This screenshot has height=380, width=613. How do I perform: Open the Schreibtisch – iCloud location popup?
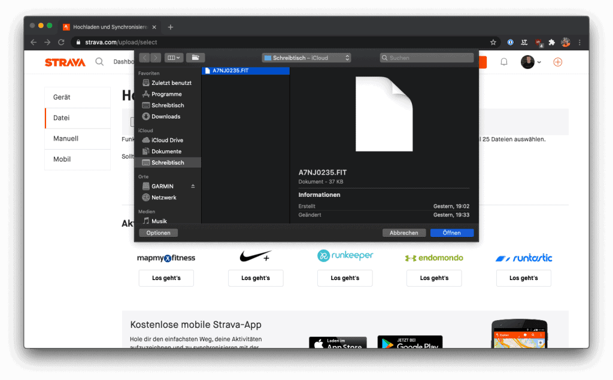(x=306, y=58)
